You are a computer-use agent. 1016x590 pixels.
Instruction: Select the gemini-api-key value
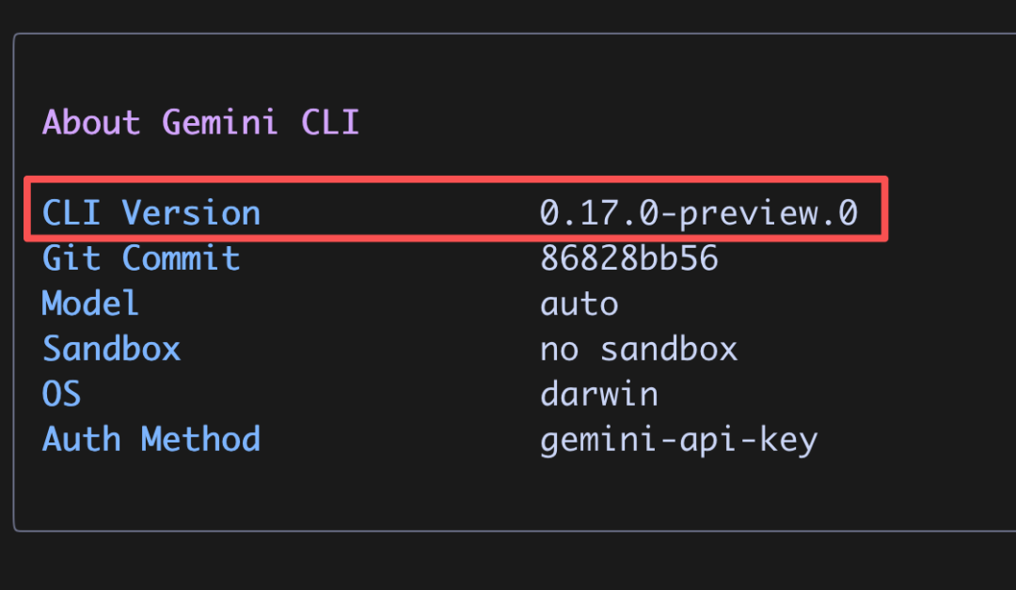click(x=679, y=442)
